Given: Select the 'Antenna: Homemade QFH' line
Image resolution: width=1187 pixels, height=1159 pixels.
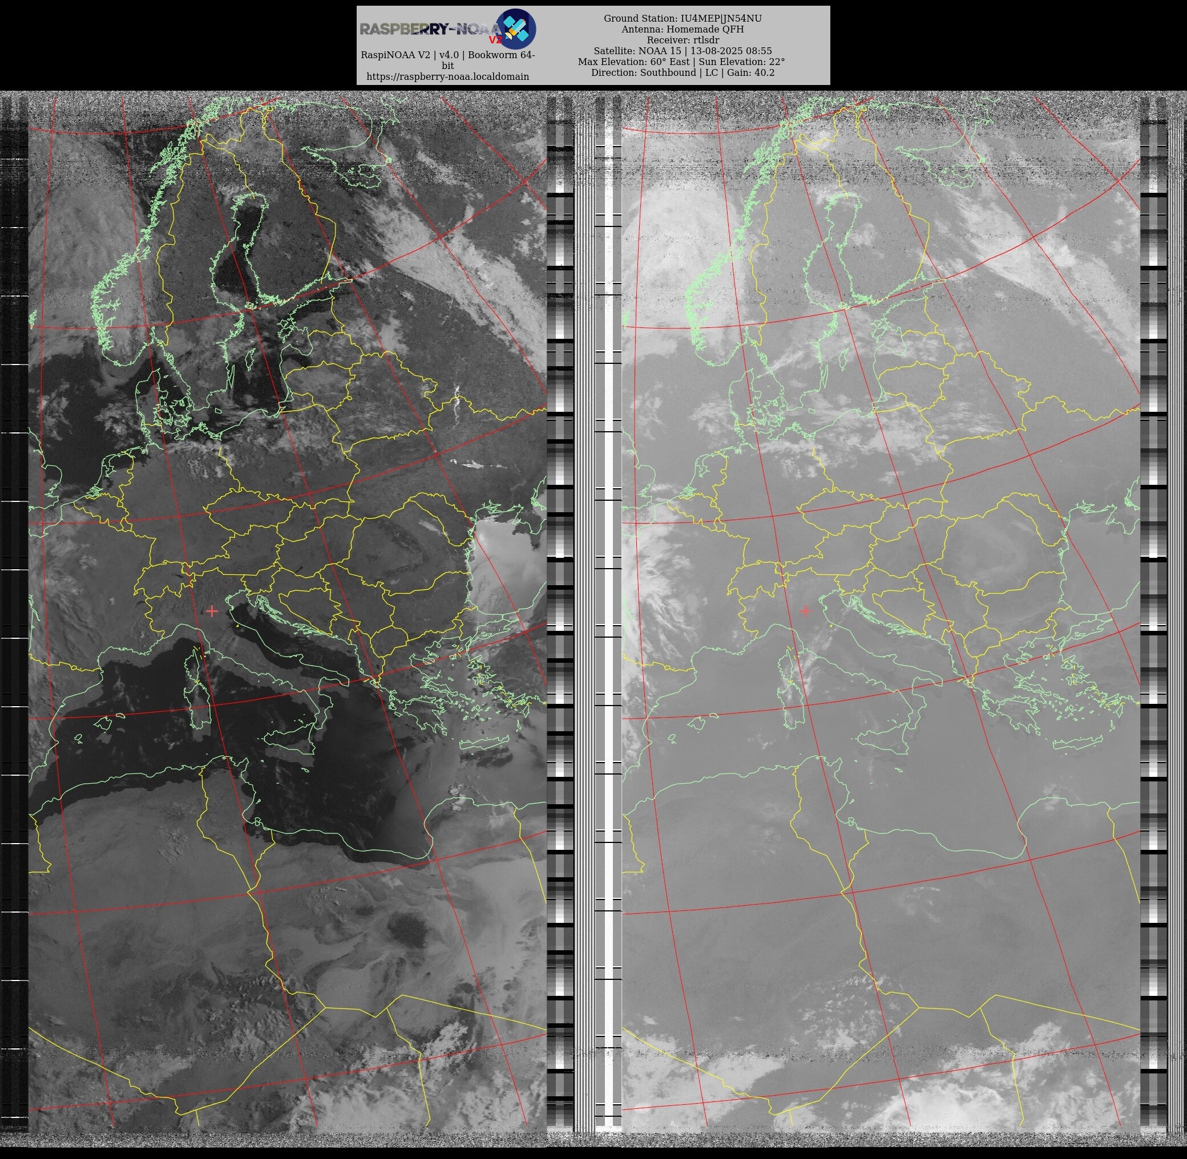Looking at the screenshot, I should (682, 29).
